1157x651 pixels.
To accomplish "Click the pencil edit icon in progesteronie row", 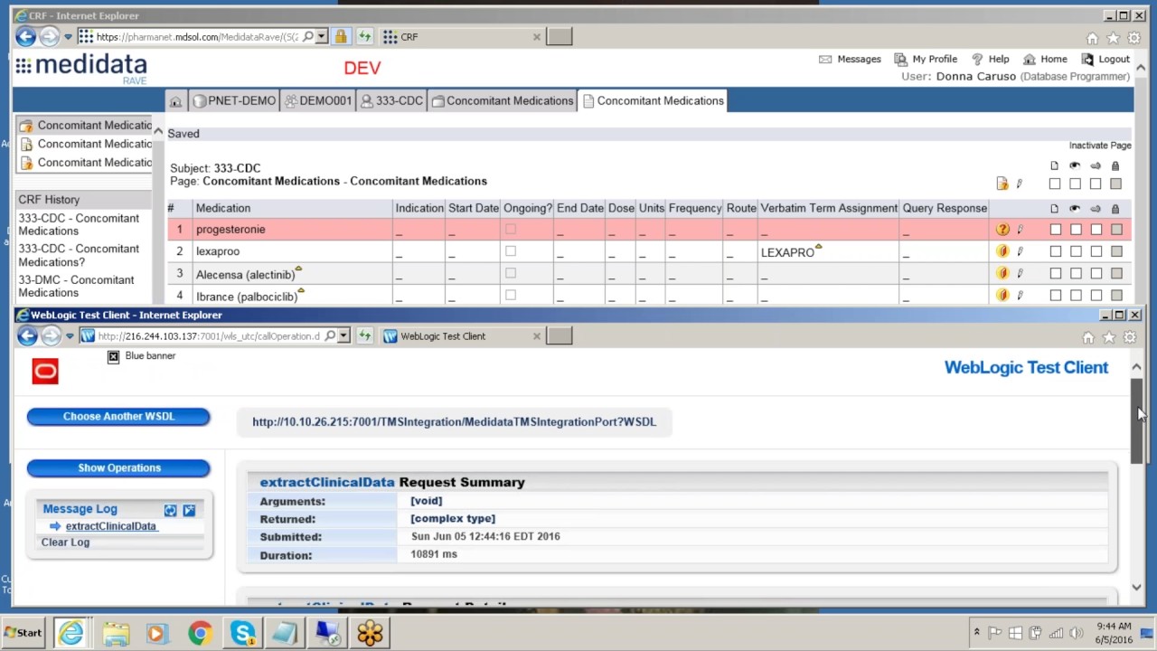I will (x=1020, y=230).
